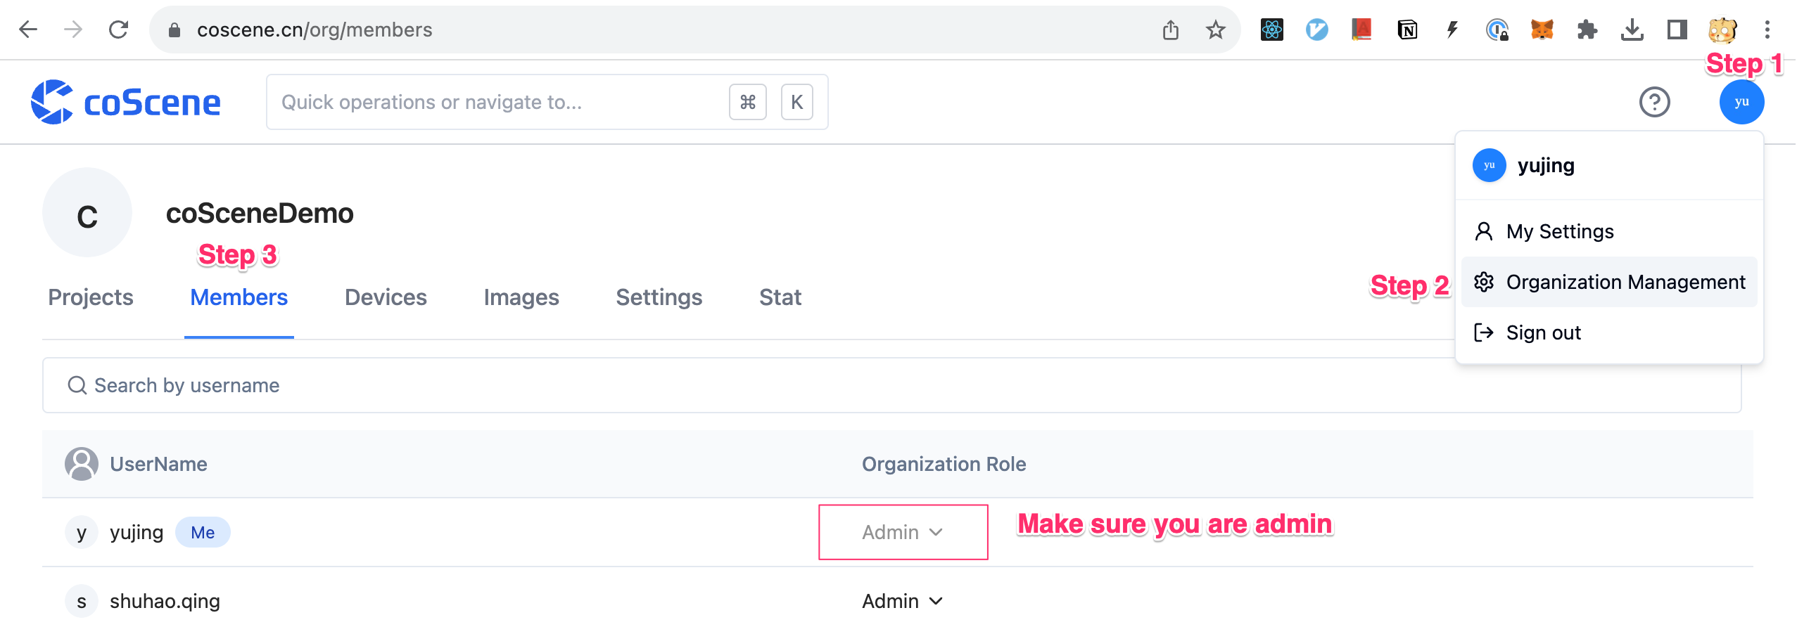Choose Organization Management in the menu

(x=1609, y=282)
